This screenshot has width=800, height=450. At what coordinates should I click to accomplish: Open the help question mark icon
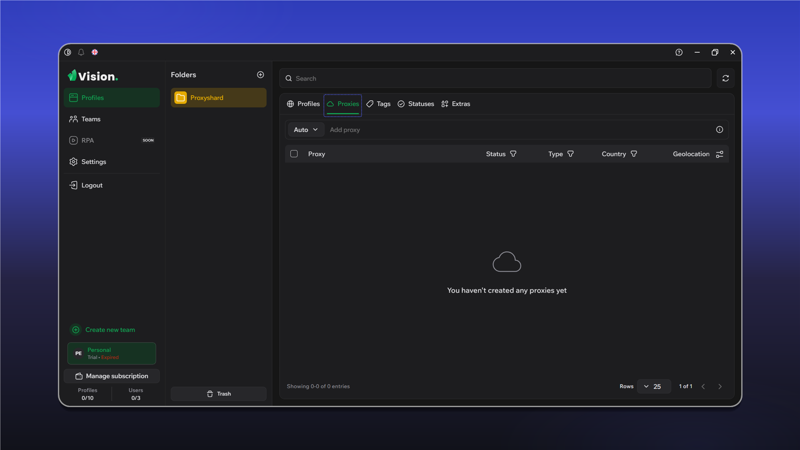[x=679, y=52]
